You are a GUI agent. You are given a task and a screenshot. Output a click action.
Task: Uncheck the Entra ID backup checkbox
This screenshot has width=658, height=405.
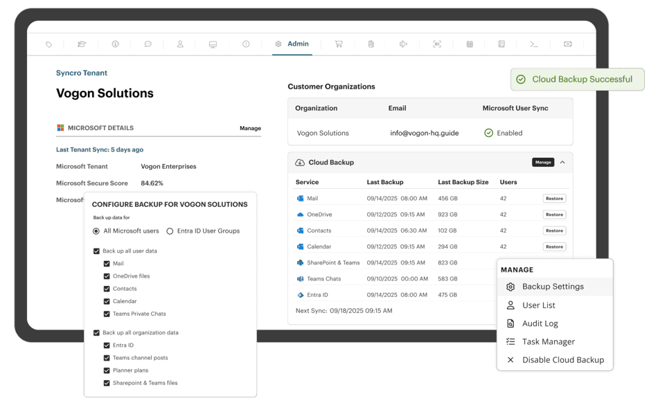coord(107,345)
